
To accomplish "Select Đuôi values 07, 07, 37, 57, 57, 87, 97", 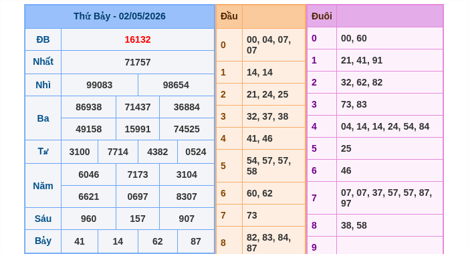I will [386, 198].
